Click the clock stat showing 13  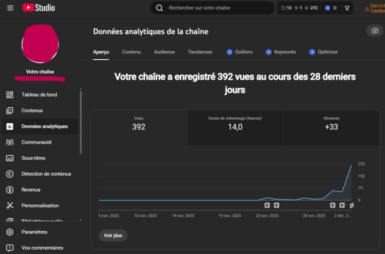point(286,8)
